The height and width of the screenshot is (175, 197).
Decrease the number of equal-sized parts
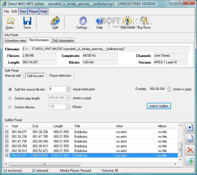click(x=69, y=91)
